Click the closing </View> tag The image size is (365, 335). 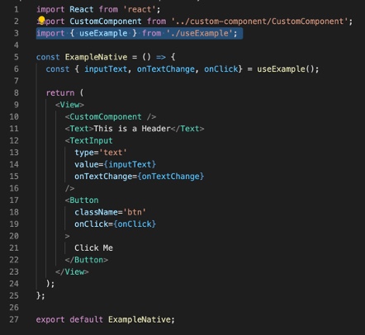[72, 271]
